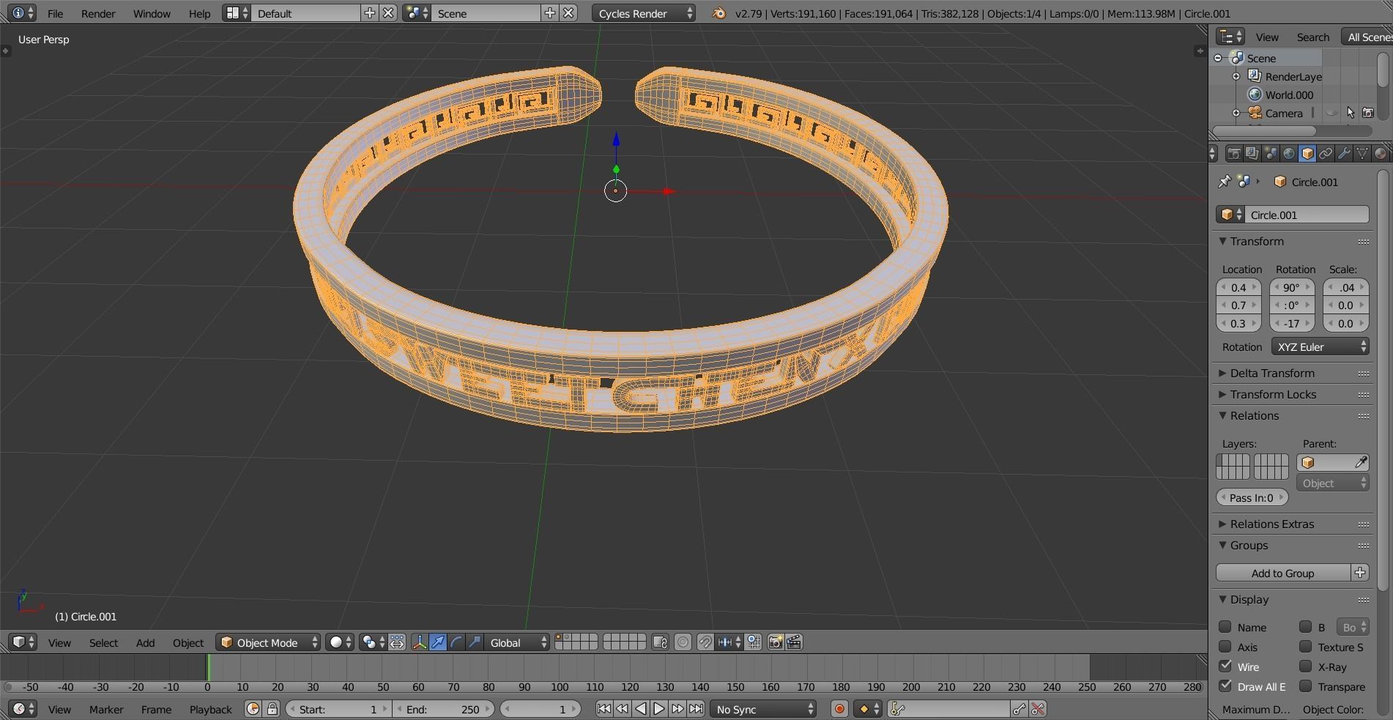The height and width of the screenshot is (720, 1393).
Task: Enable the X-Ray display checkbox
Action: coord(1305,667)
